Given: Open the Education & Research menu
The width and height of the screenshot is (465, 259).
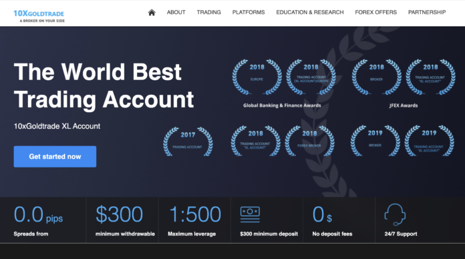Looking at the screenshot, I should click(310, 13).
